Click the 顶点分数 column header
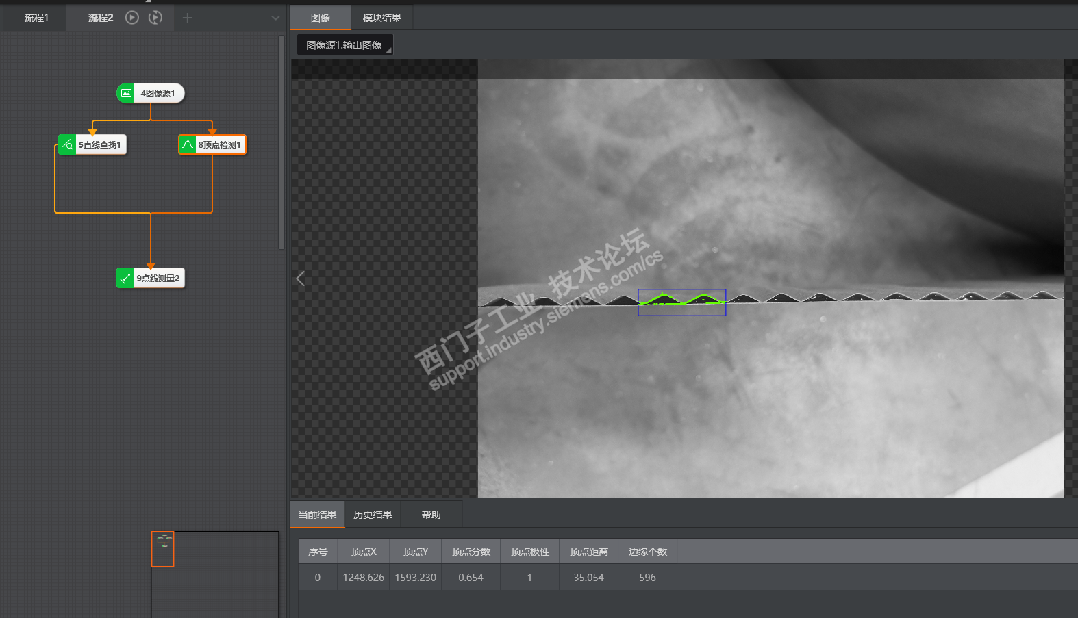1078x618 pixels. [471, 552]
